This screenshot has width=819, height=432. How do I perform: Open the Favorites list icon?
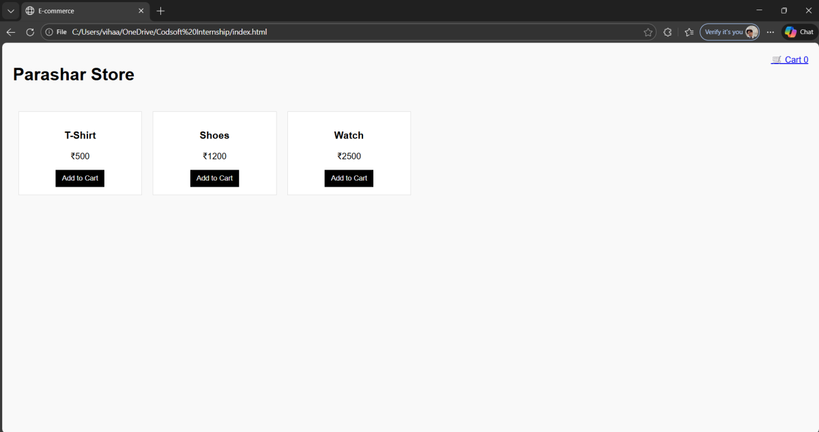click(x=689, y=32)
